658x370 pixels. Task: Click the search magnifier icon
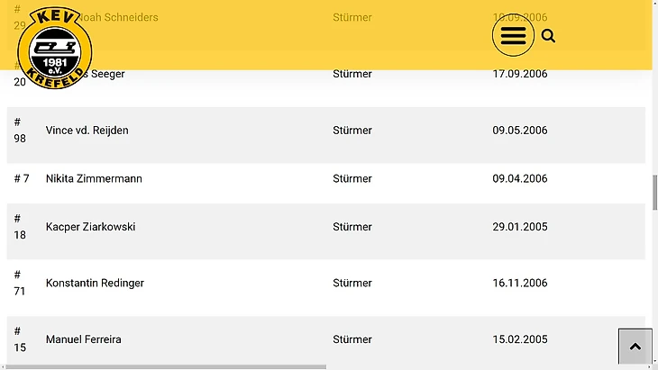[x=548, y=36]
